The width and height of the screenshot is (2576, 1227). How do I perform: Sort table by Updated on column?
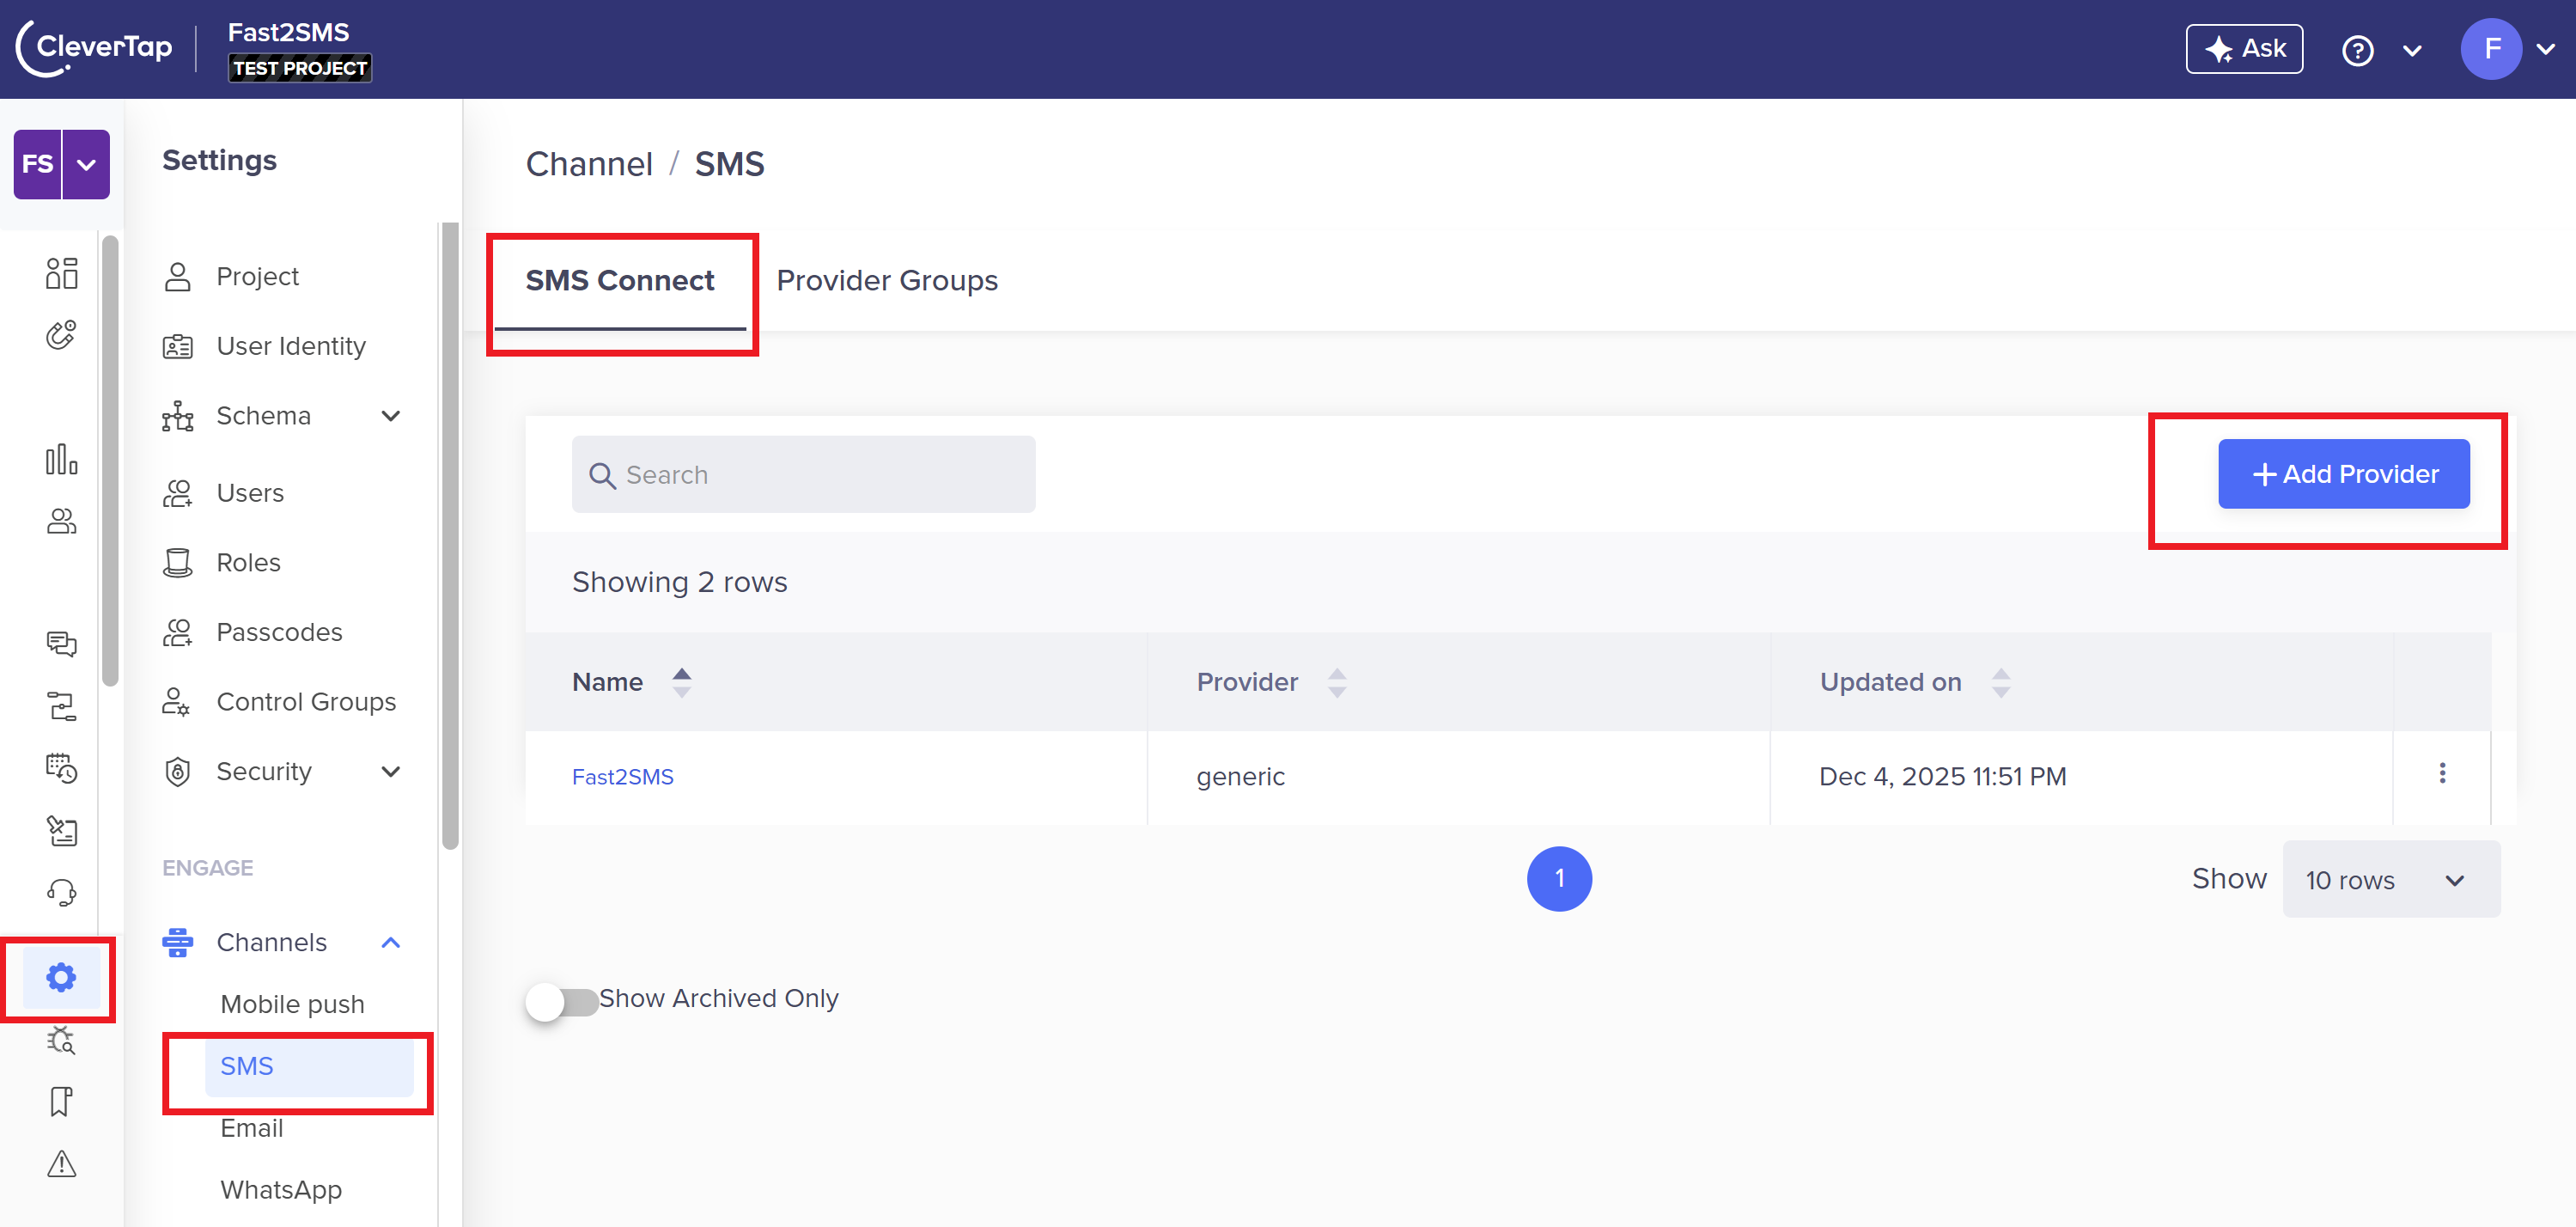[x=2000, y=682]
